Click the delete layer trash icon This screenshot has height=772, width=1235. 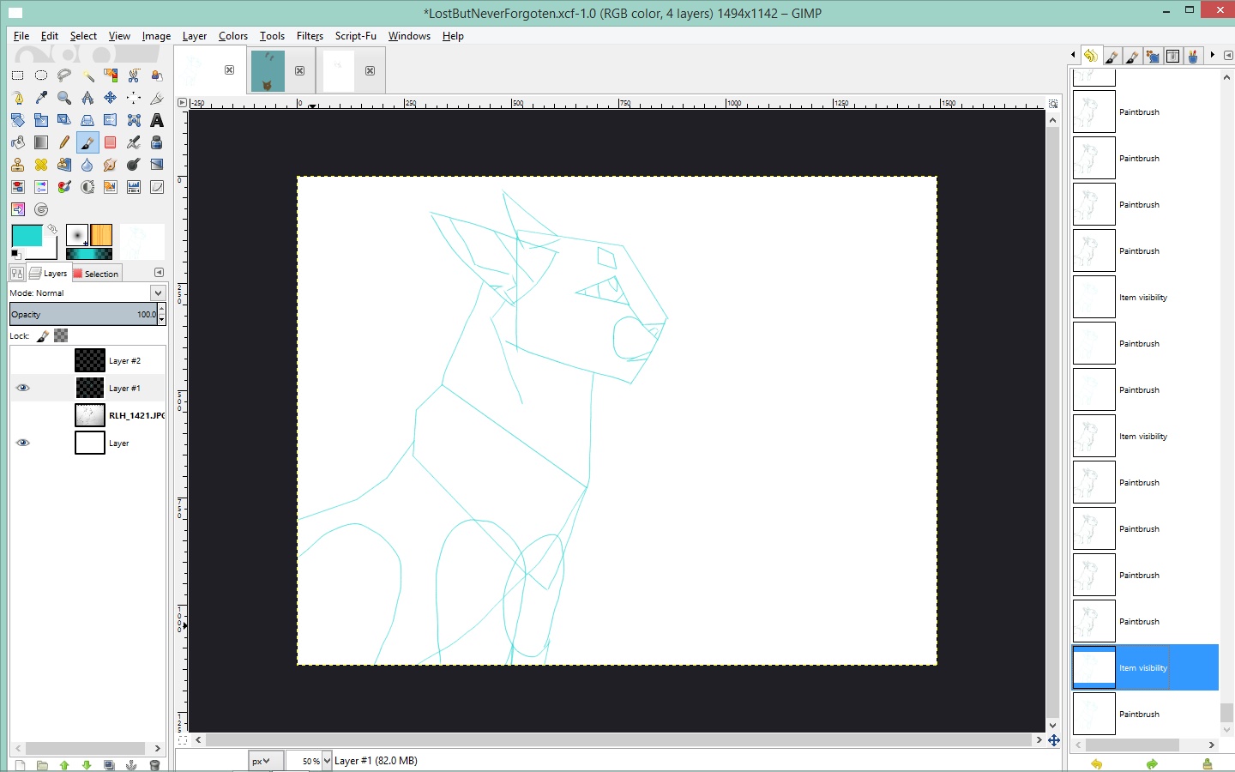[155, 765]
